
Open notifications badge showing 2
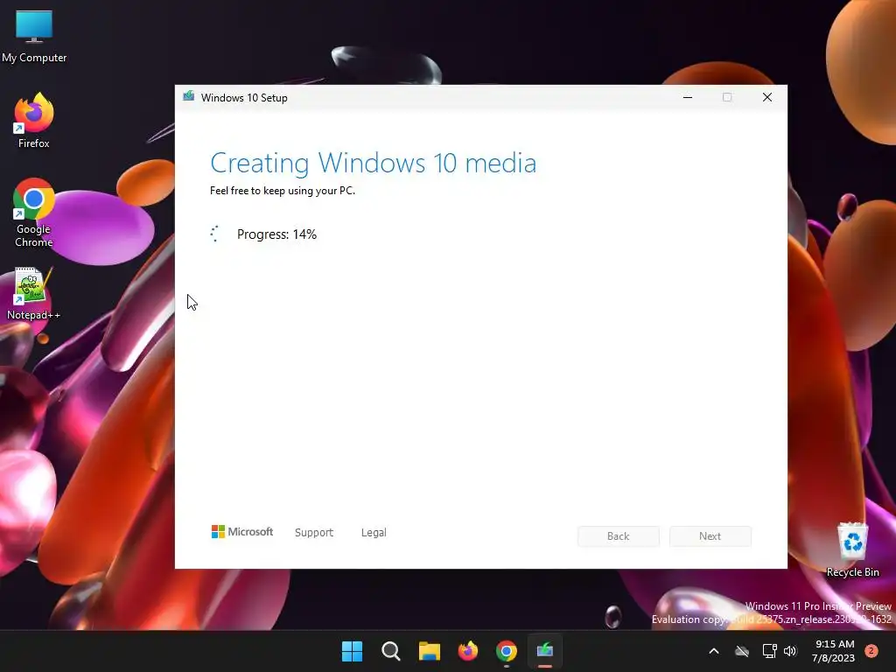pos(871,650)
